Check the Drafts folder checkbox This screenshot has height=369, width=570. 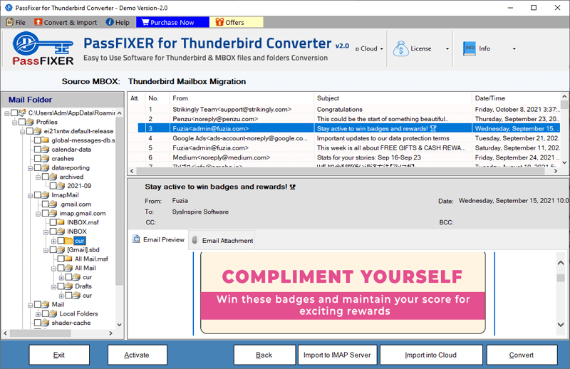click(61, 286)
